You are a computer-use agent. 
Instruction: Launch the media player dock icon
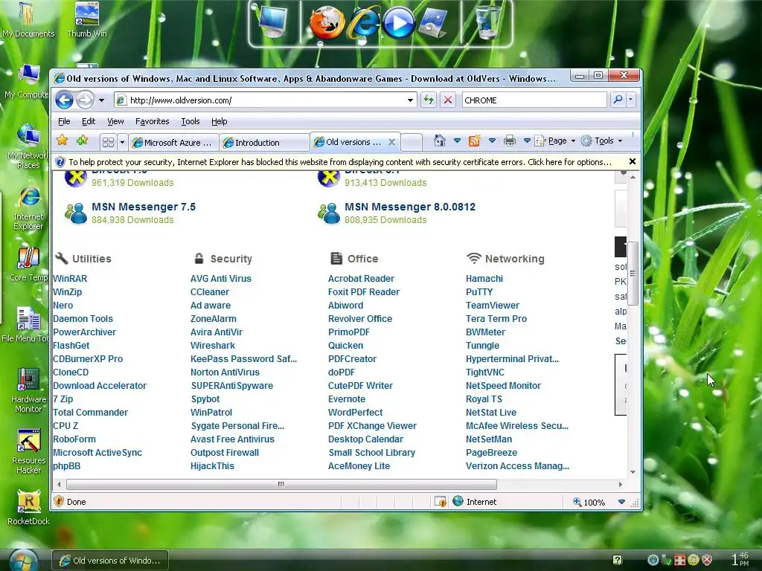point(399,22)
